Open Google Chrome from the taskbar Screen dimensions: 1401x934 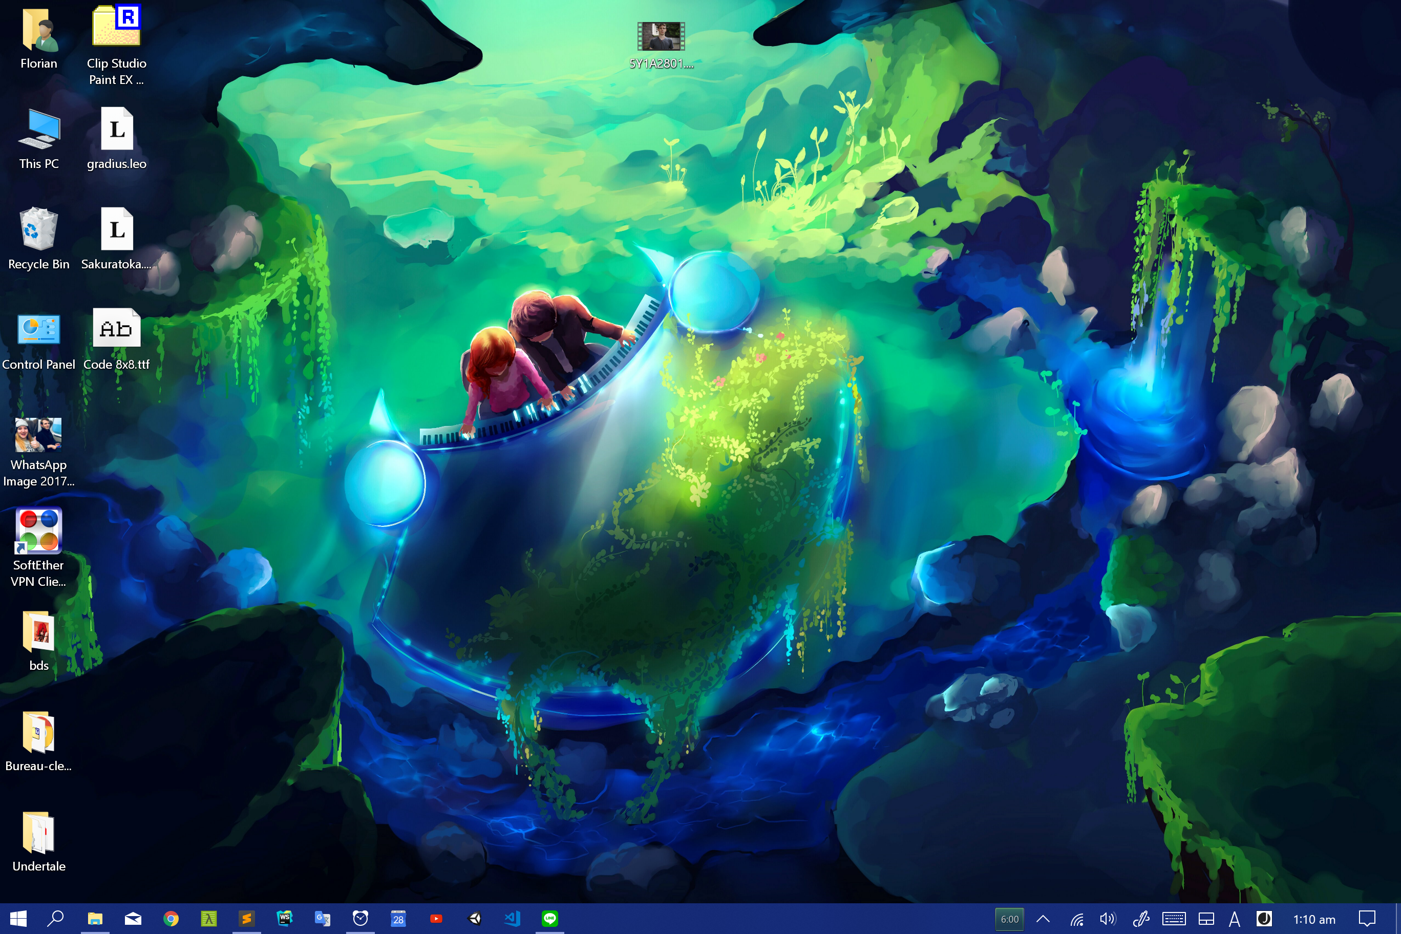pos(171,919)
